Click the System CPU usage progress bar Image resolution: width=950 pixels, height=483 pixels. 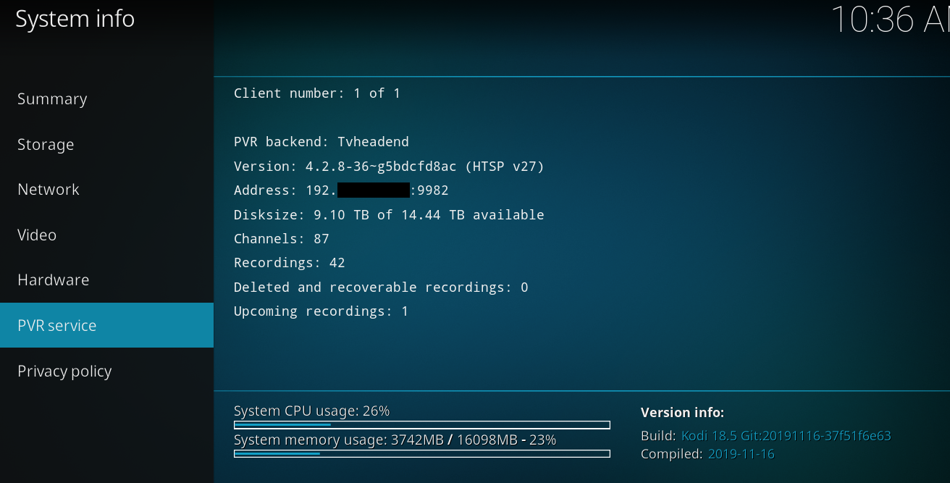click(x=421, y=425)
